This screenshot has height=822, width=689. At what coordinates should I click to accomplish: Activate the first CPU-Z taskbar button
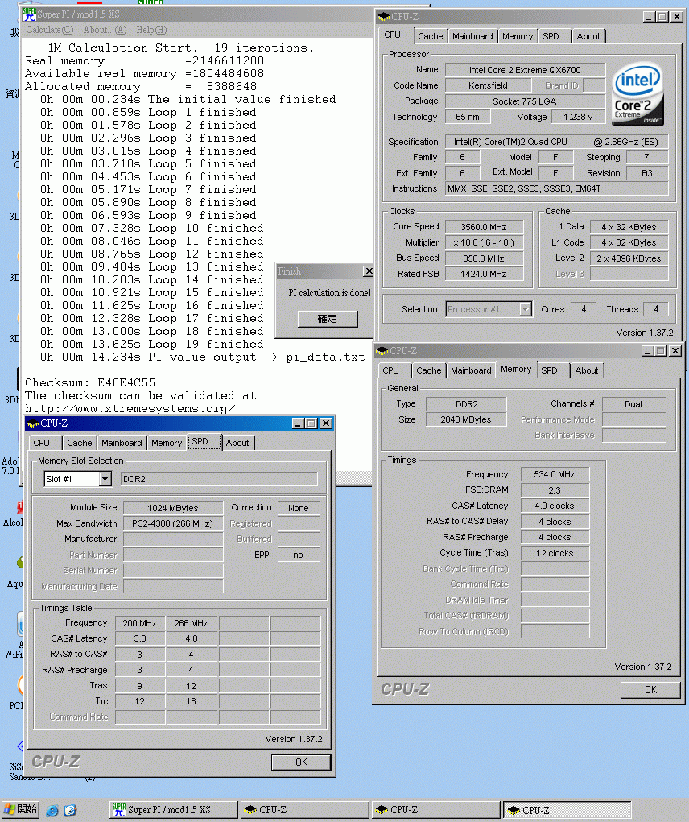click(x=304, y=810)
